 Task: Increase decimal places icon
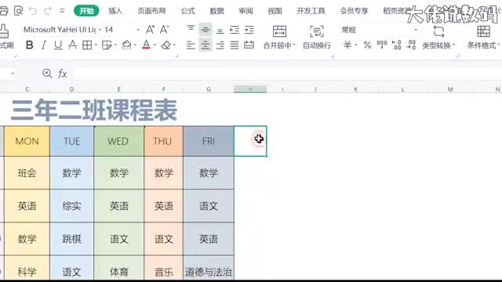point(397,45)
